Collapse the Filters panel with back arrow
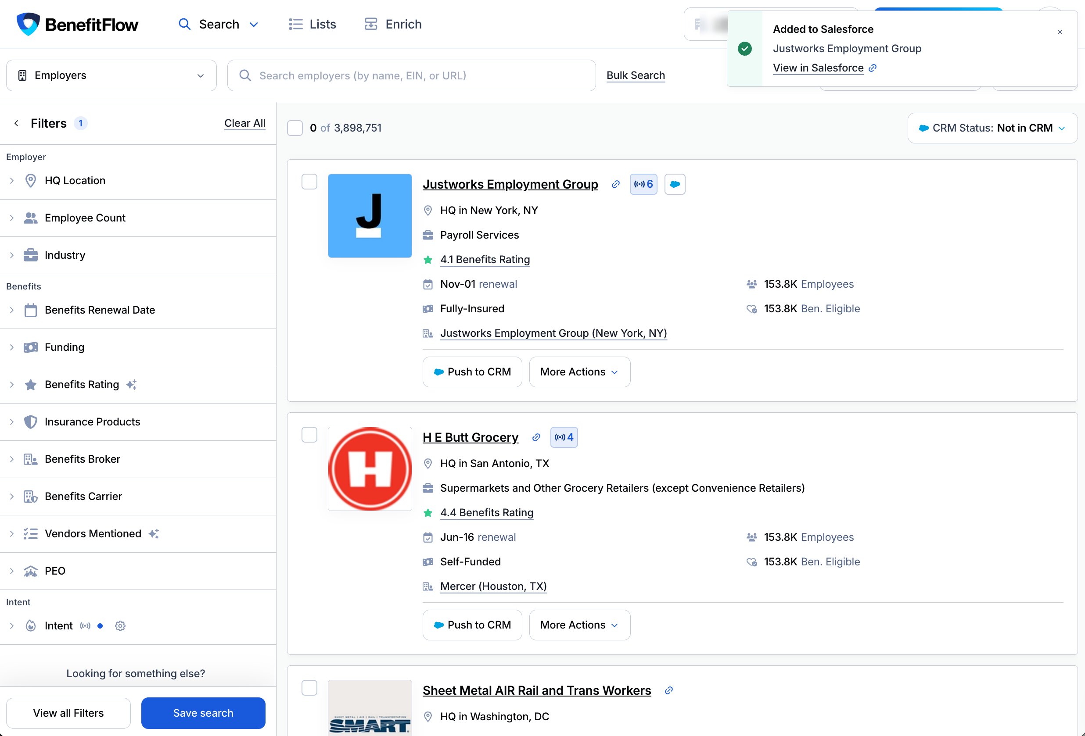 coord(16,123)
